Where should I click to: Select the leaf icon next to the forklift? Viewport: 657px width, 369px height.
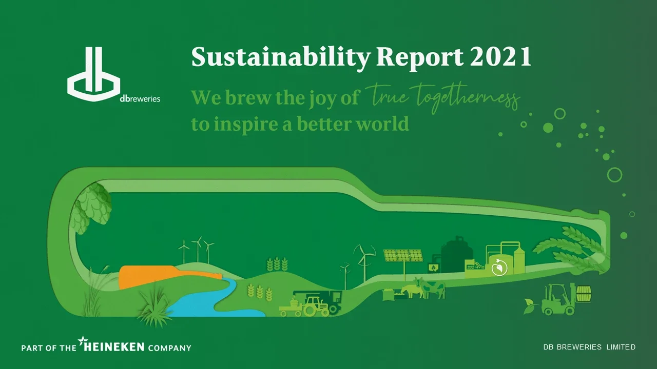tap(531, 306)
